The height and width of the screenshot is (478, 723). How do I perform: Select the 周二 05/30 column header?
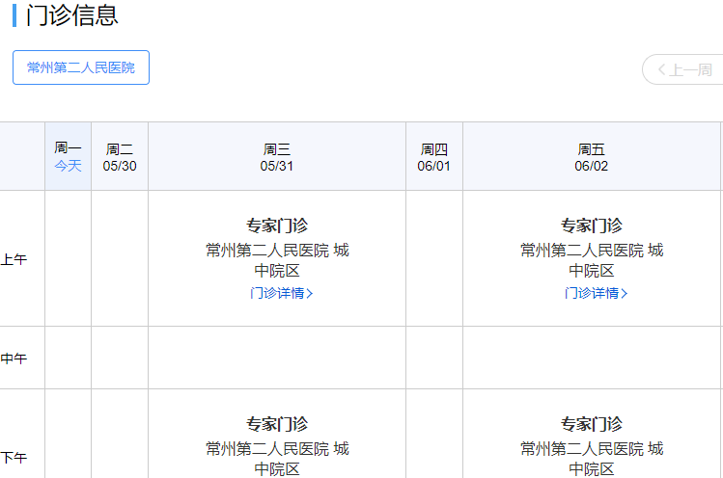pos(120,156)
